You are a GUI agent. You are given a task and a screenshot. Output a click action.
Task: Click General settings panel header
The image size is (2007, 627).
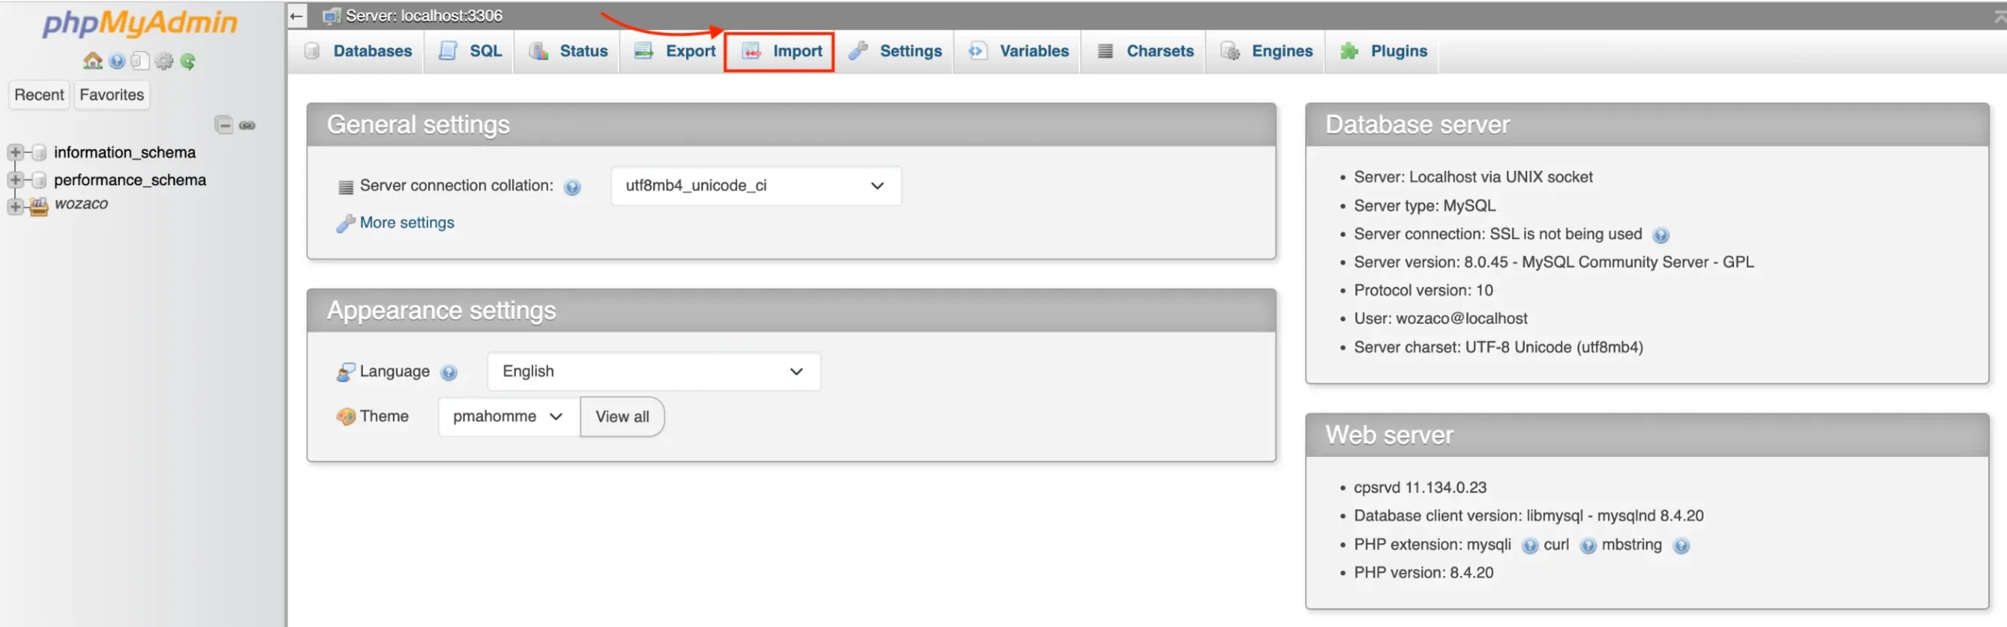coord(791,125)
